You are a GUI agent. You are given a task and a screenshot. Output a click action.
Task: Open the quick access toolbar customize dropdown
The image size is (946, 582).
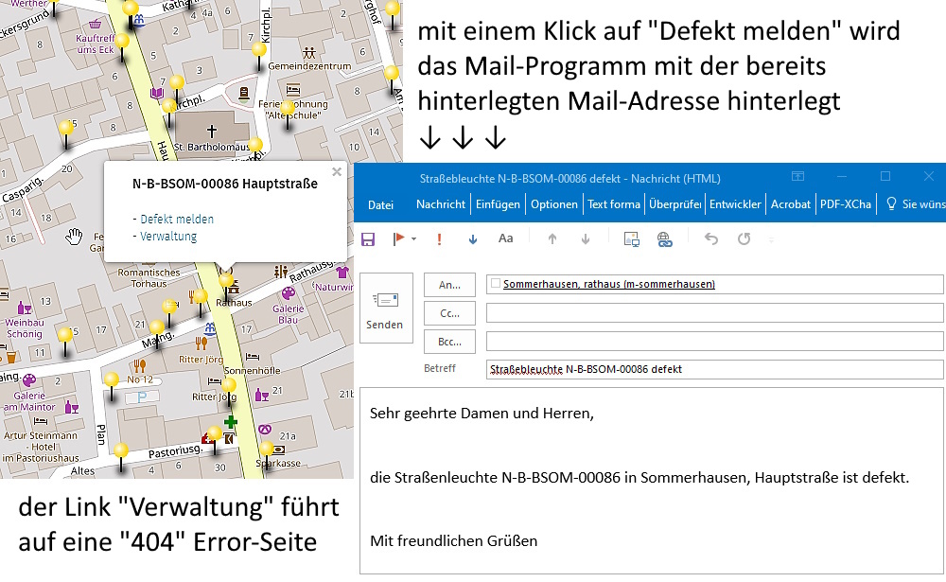click(770, 239)
